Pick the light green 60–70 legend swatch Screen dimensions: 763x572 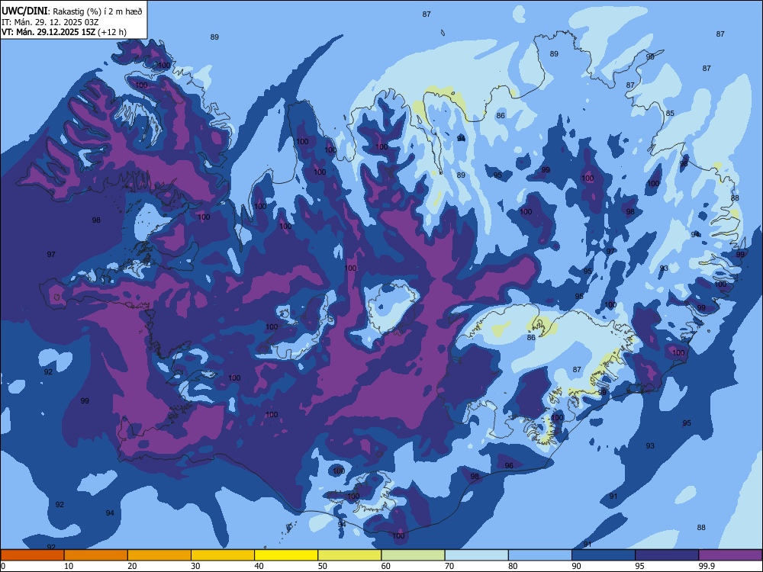[x=413, y=555]
